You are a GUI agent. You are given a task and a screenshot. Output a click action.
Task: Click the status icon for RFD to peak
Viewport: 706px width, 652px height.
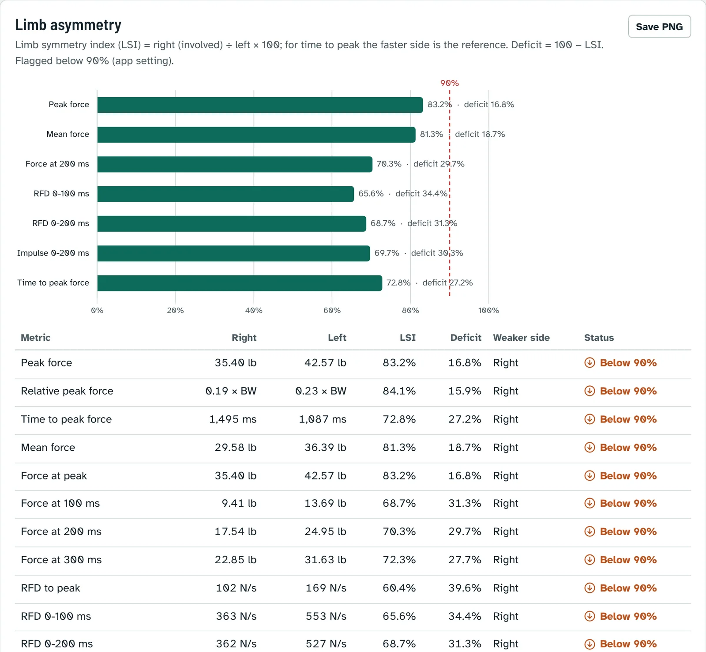[590, 588]
